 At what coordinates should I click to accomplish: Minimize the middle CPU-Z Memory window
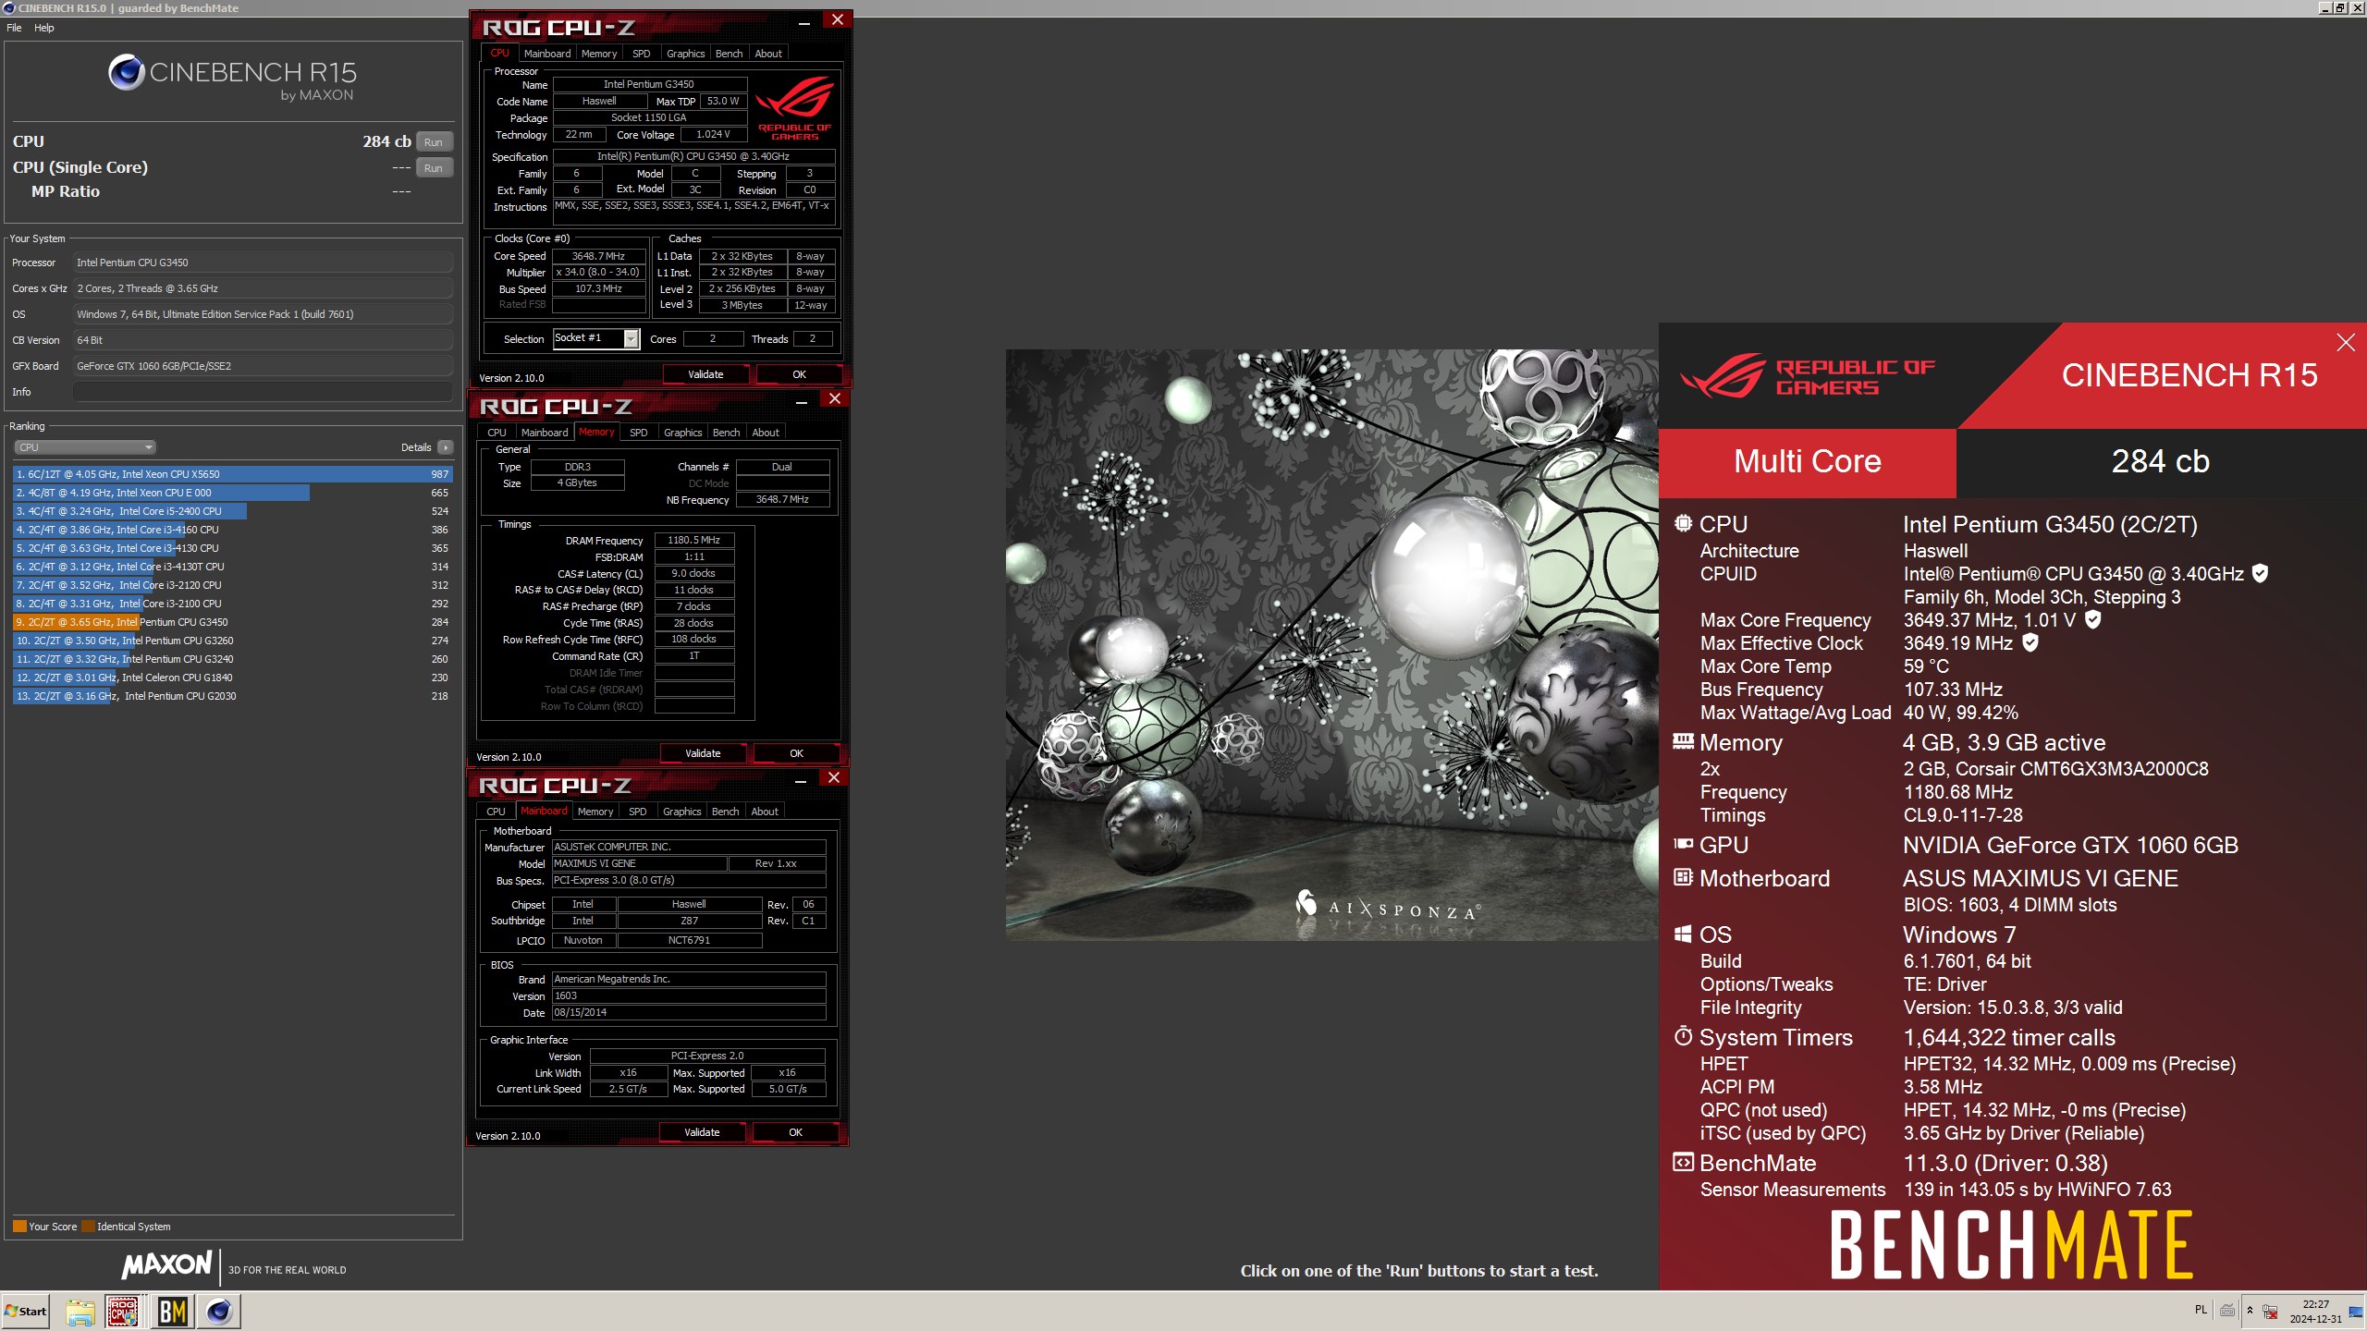coord(802,401)
